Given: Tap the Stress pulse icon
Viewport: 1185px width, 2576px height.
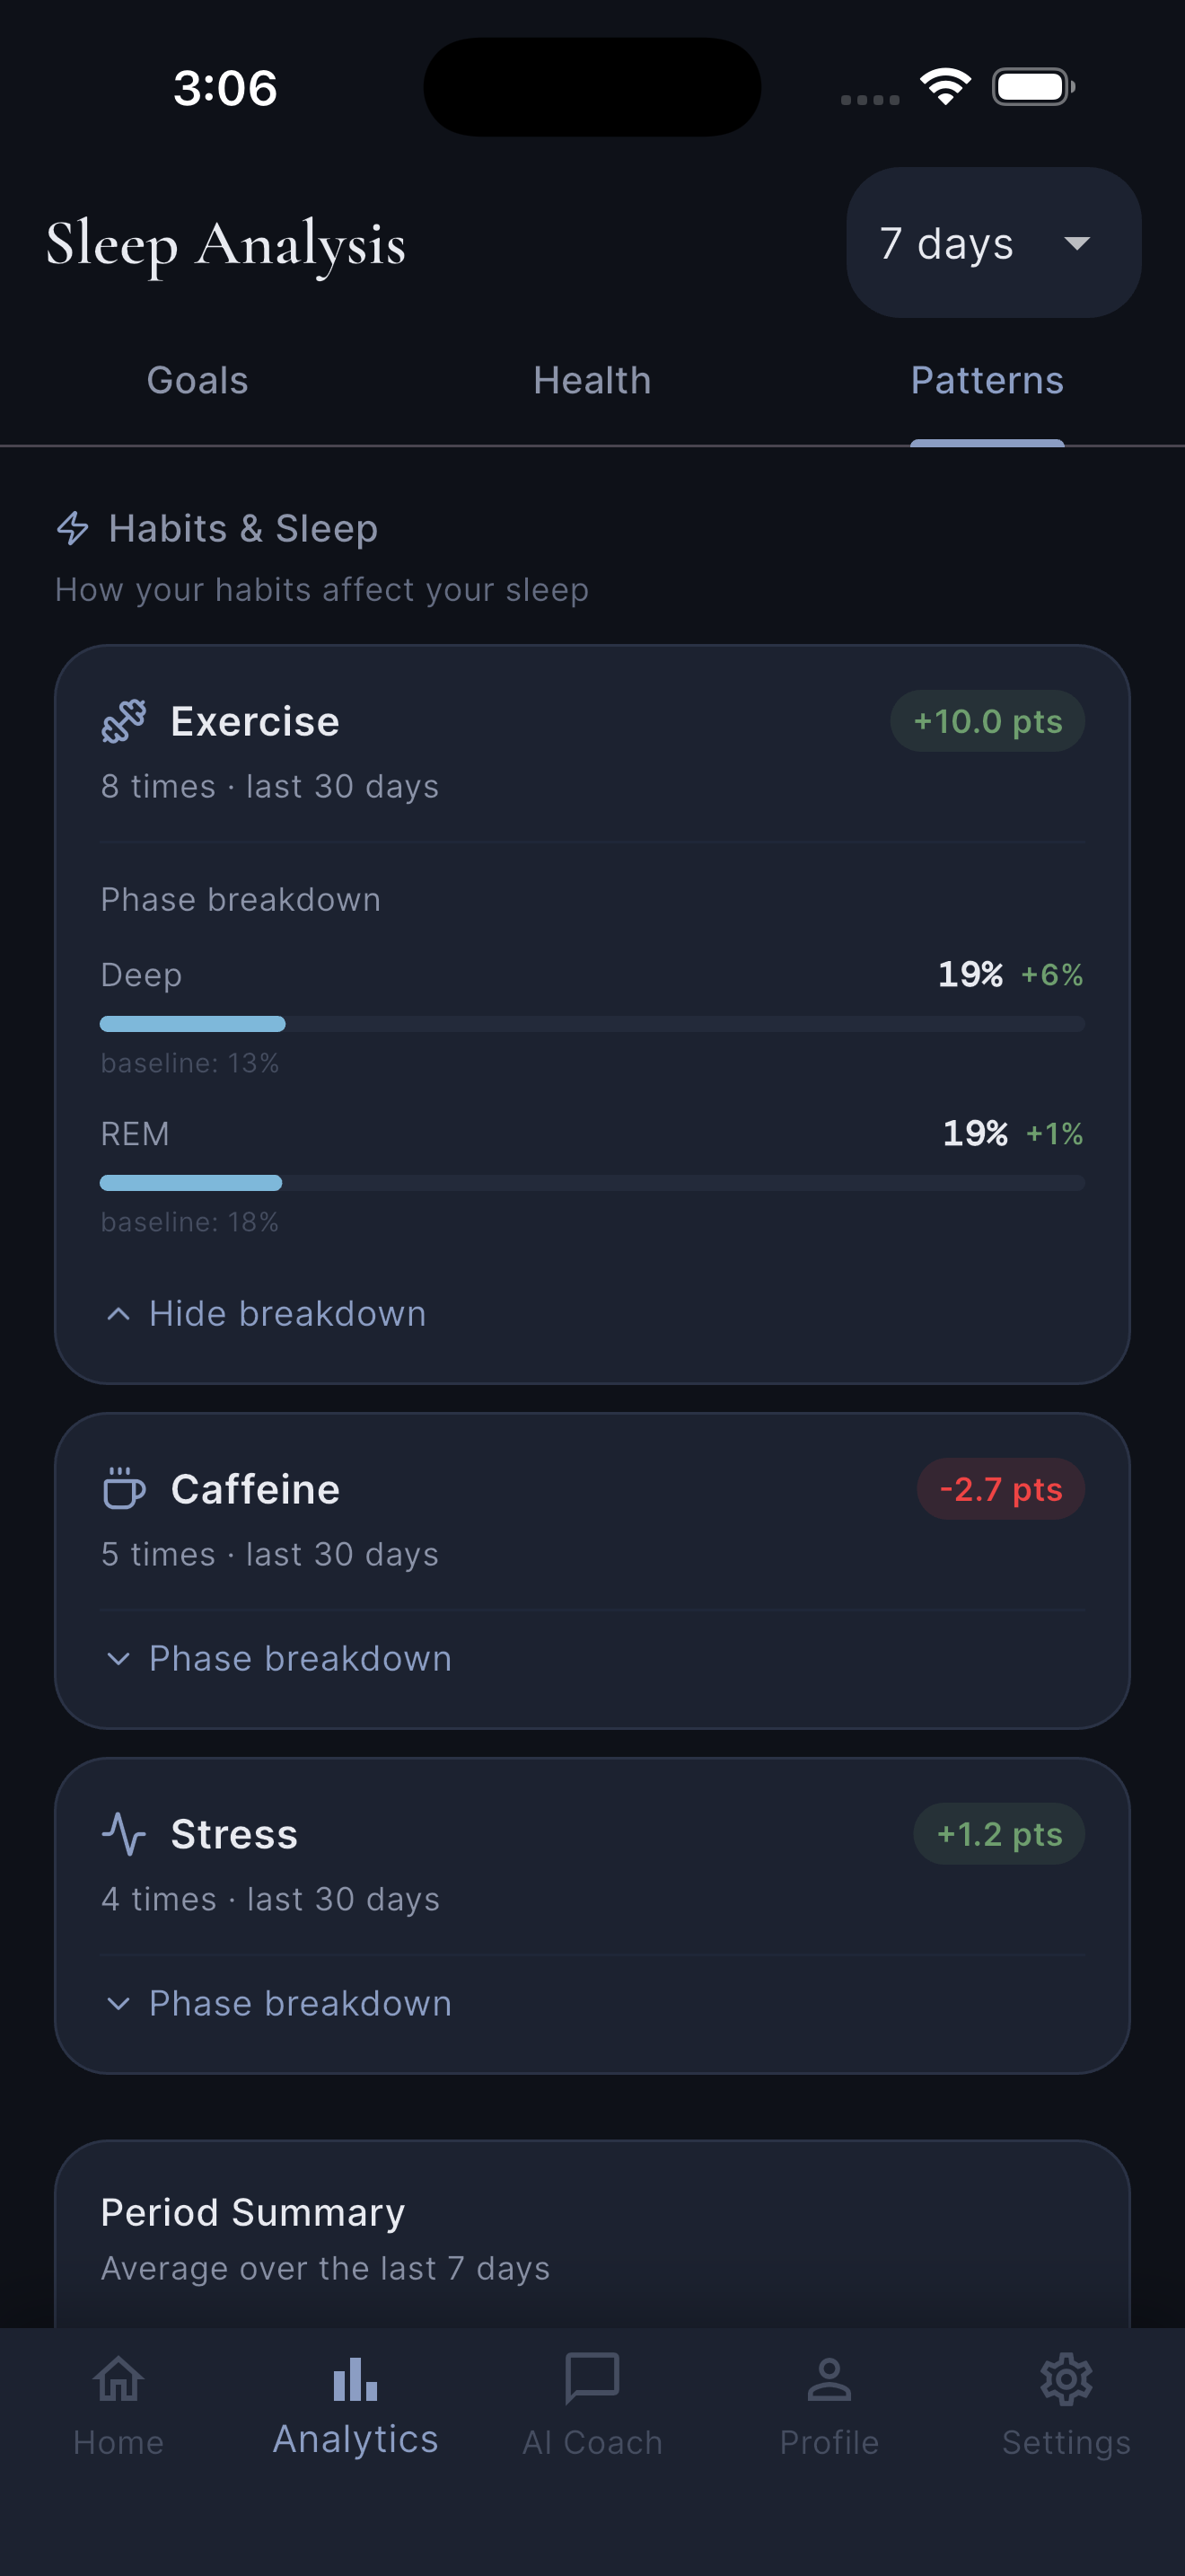Looking at the screenshot, I should coord(124,1833).
